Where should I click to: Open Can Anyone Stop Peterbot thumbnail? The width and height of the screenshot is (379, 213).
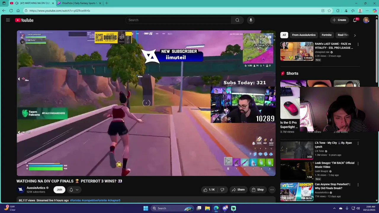[297, 192]
